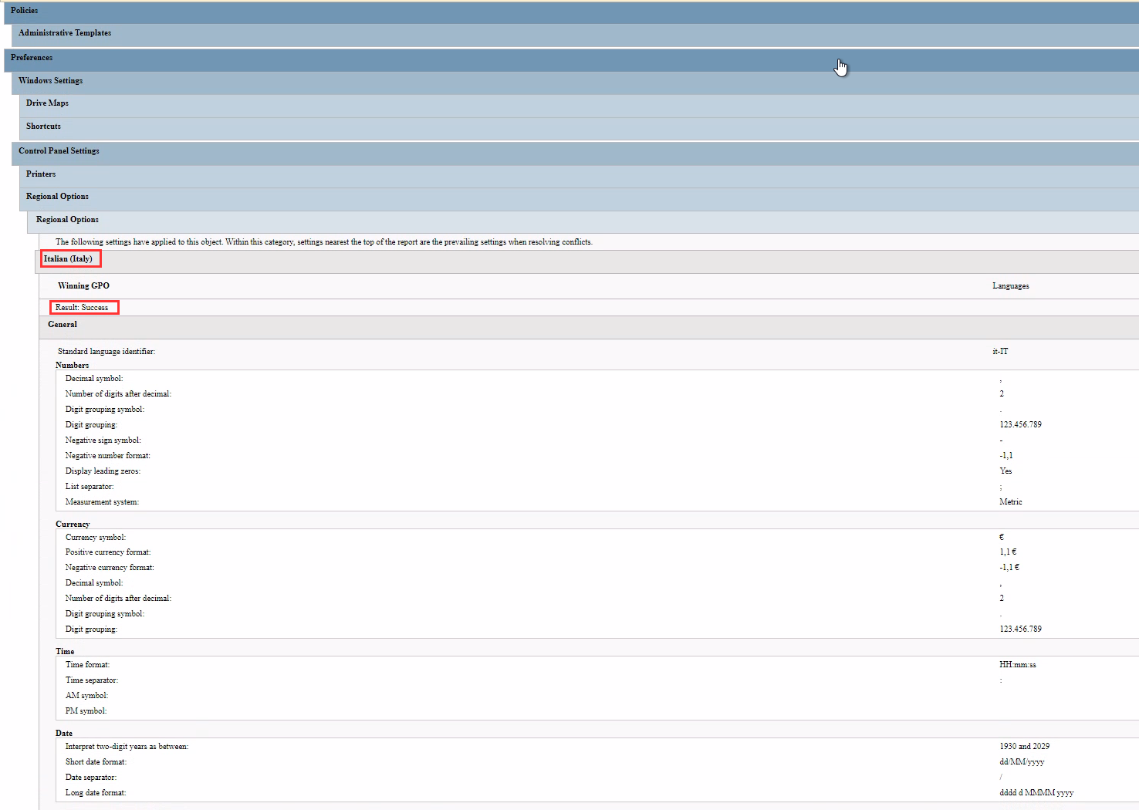Image resolution: width=1139 pixels, height=810 pixels.
Task: Click the HH:mm:ss time format value
Action: click(x=1018, y=665)
